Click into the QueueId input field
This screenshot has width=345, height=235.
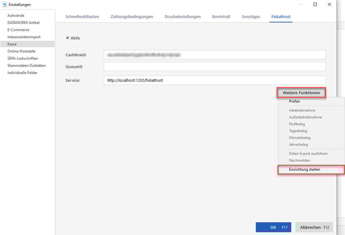214,66
